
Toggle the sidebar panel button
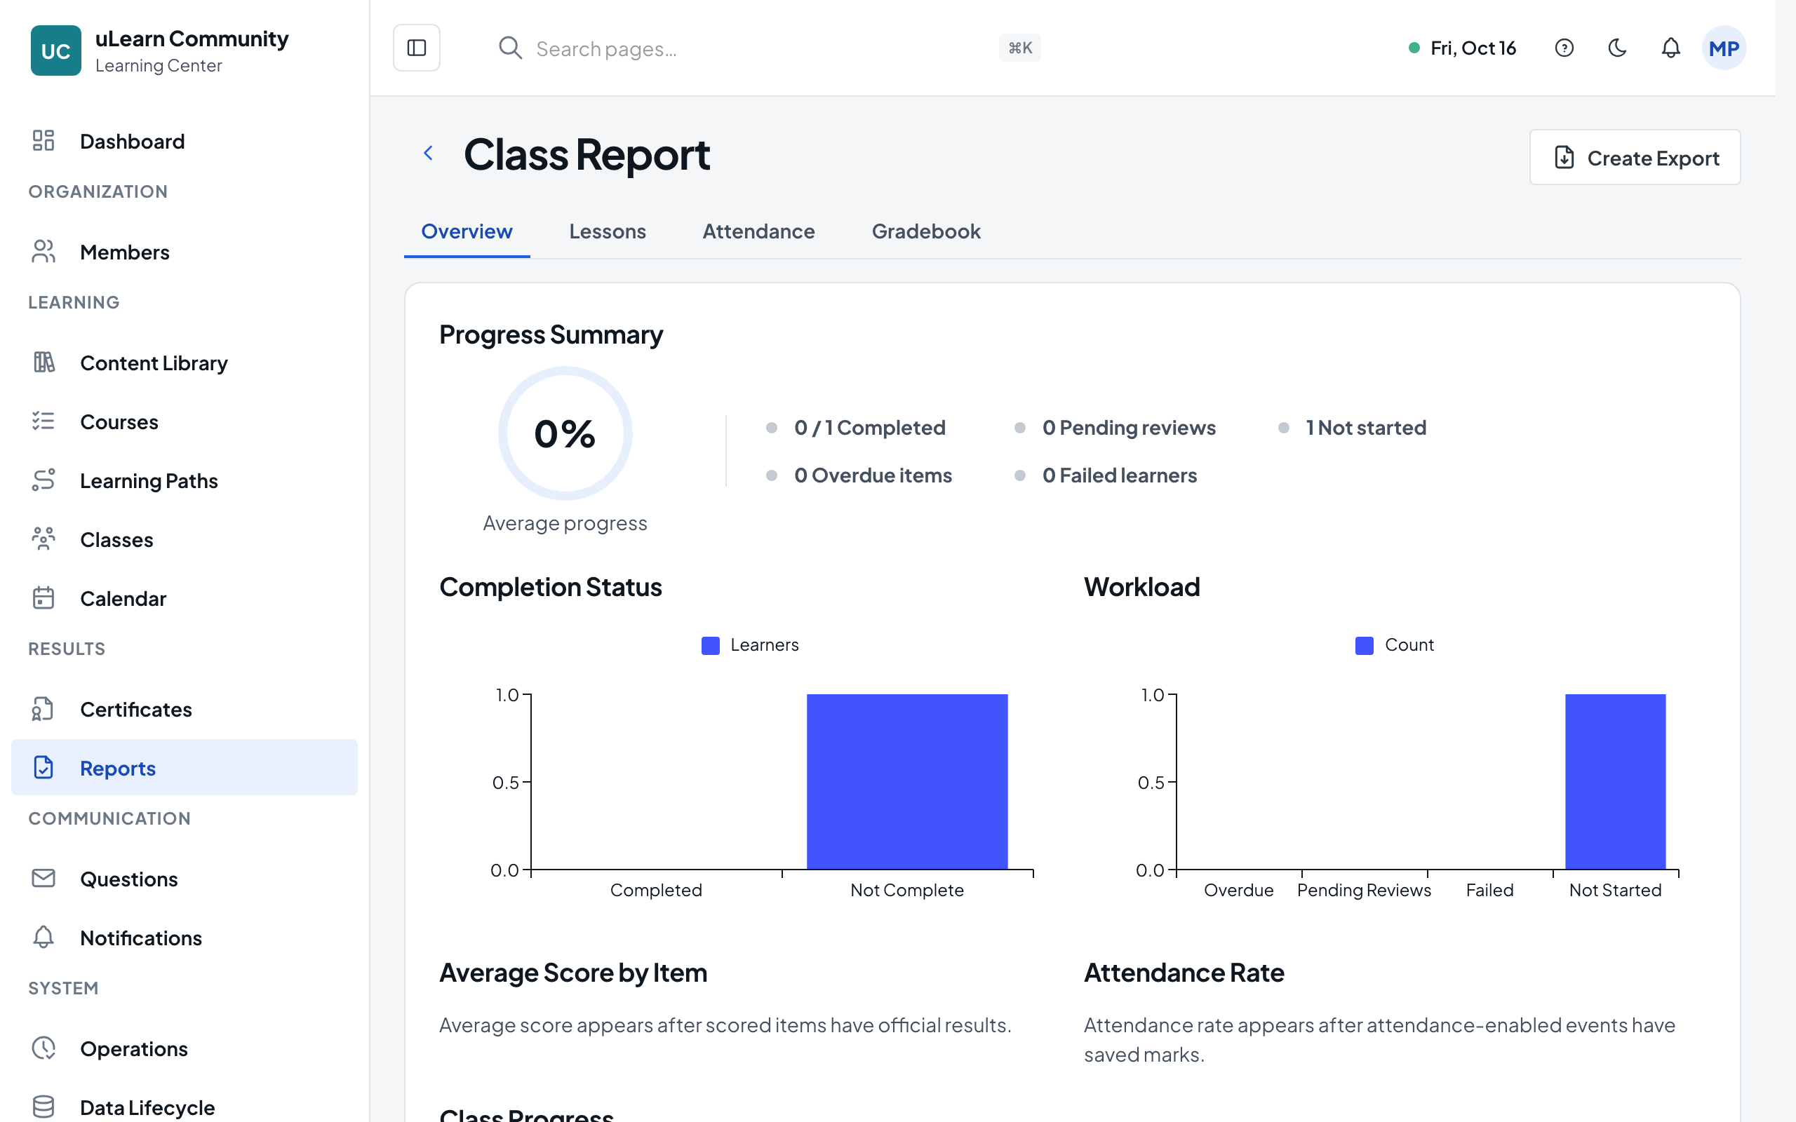coord(416,48)
